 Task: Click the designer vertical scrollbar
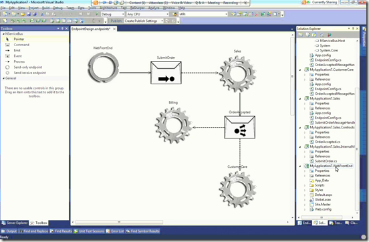click(293, 76)
